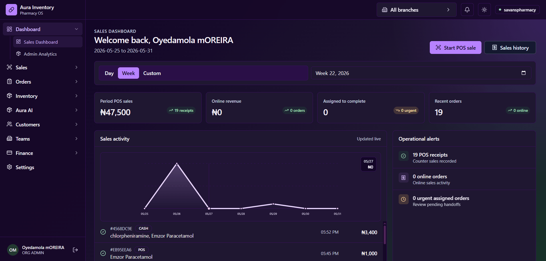The image size is (546, 261).
Task: Open Sales history
Action: 510,48
